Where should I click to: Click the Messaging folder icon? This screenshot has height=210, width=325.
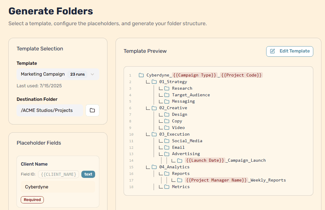coord(167,101)
